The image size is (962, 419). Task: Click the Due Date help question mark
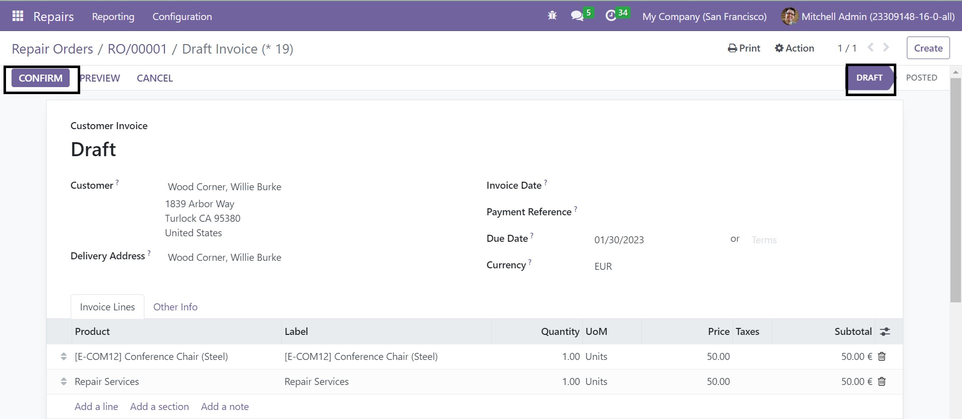tap(532, 236)
